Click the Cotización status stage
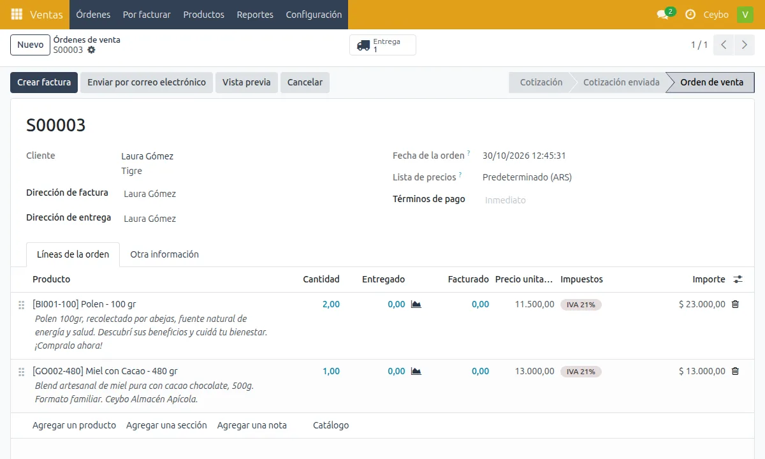765x459 pixels. [x=541, y=82]
